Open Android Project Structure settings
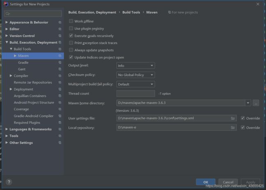Screen dimensions: 266x190 [34, 102]
